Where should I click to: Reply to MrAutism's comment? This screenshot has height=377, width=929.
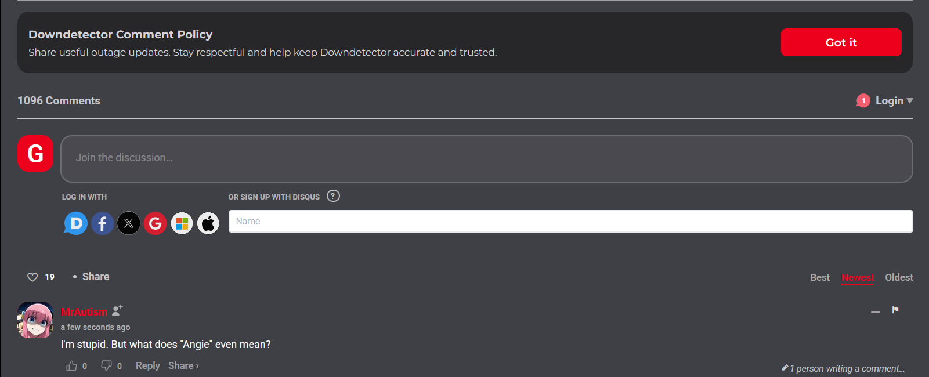point(147,365)
